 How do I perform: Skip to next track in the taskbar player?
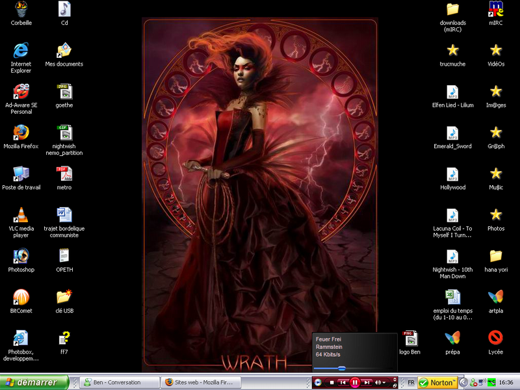coord(367,383)
